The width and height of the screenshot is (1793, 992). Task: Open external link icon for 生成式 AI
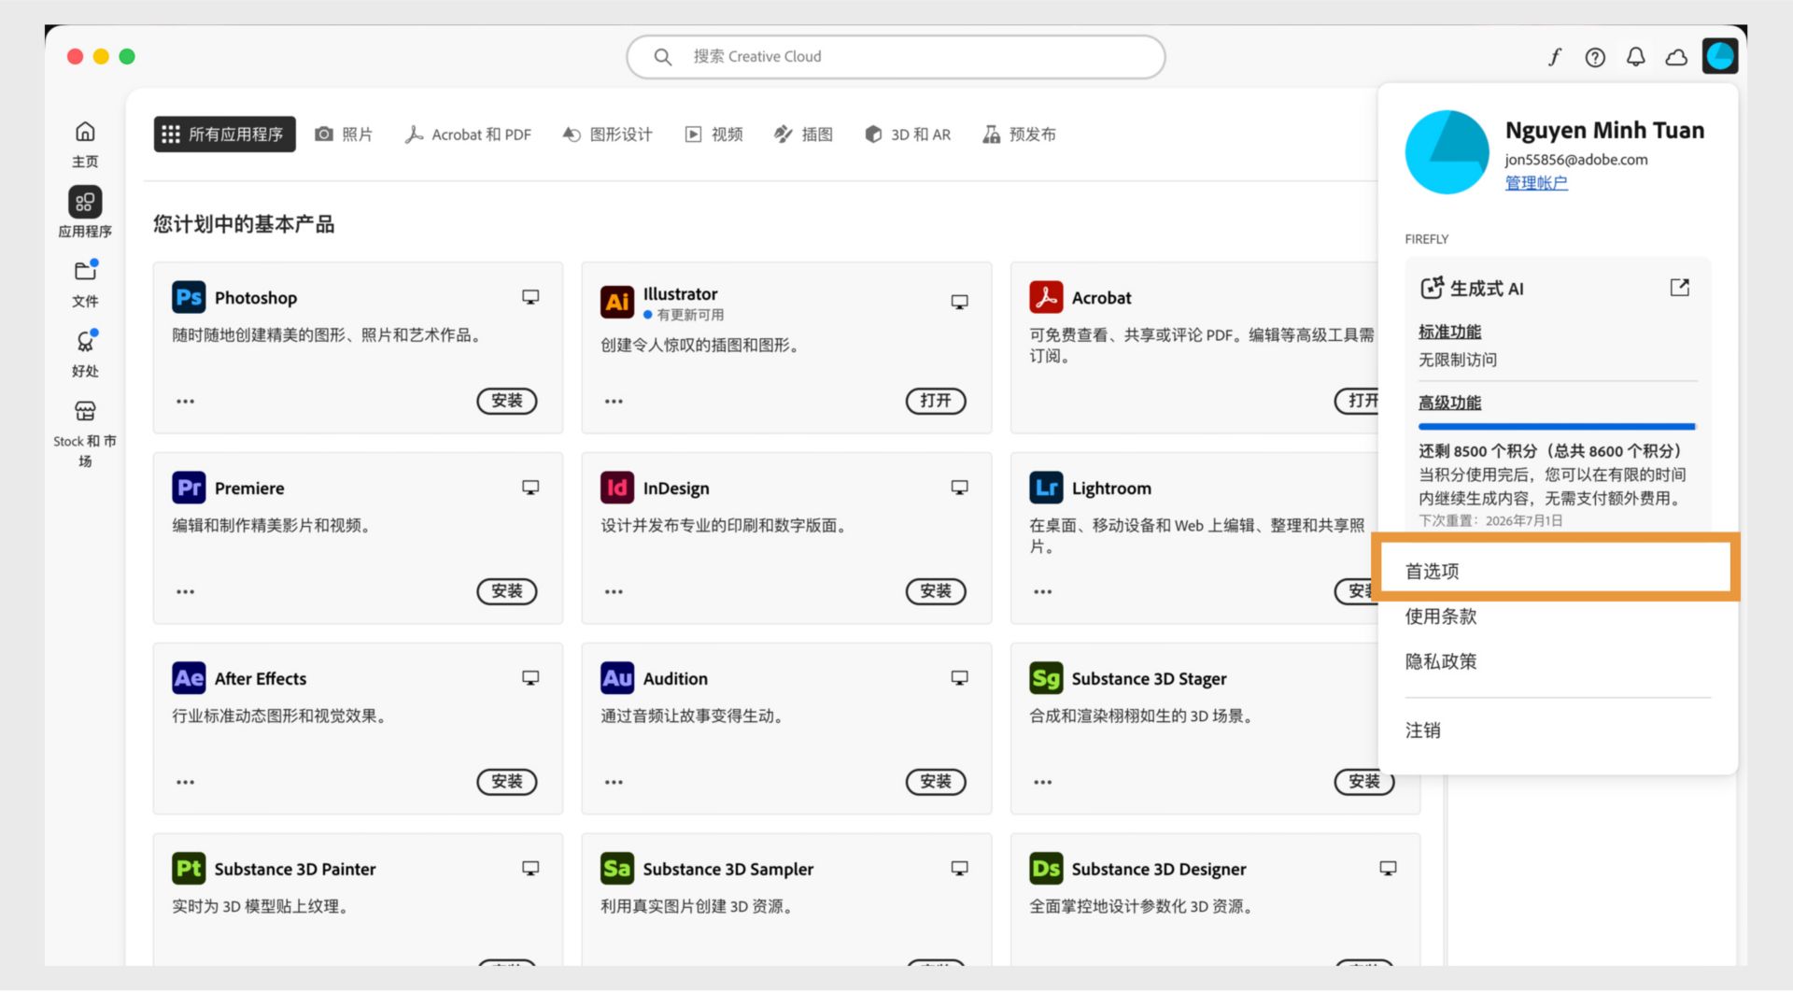(1679, 288)
